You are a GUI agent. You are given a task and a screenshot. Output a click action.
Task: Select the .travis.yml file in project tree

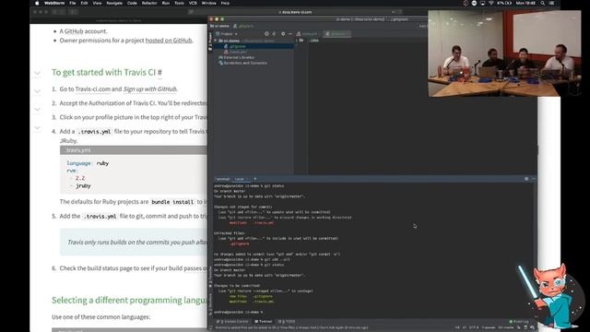pyautogui.click(x=237, y=52)
